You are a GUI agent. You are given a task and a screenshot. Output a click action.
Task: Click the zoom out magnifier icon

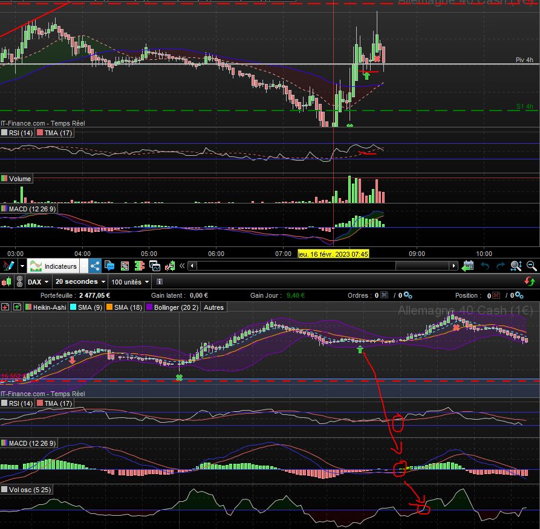(x=532, y=266)
